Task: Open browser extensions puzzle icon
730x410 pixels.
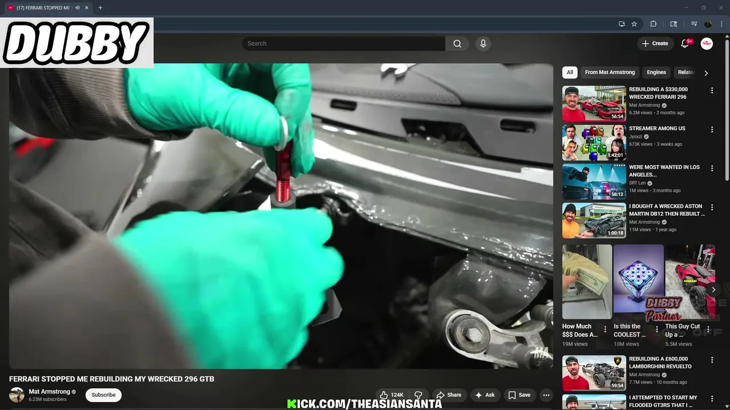Action: click(654, 24)
